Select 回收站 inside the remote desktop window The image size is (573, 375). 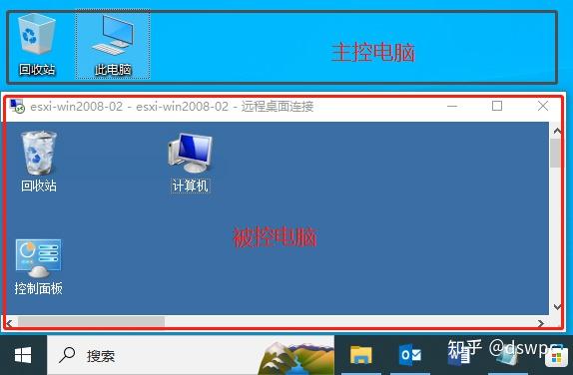pyautogui.click(x=38, y=162)
